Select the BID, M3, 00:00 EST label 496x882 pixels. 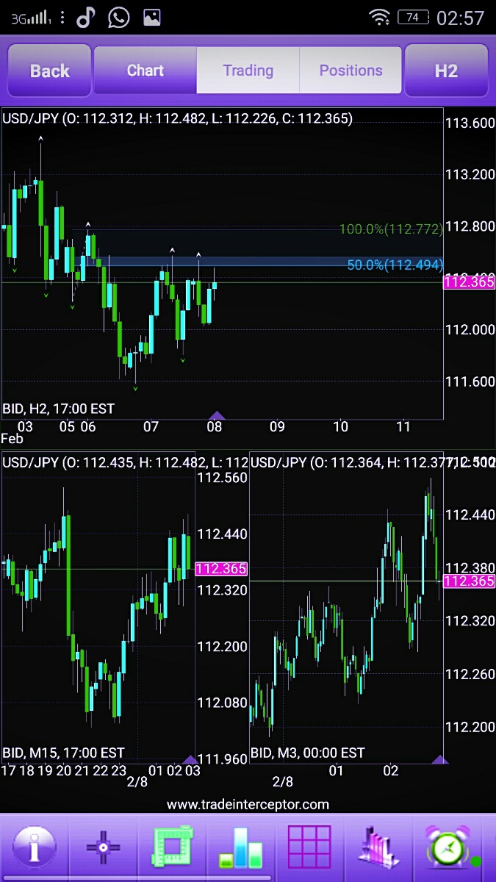tap(307, 753)
